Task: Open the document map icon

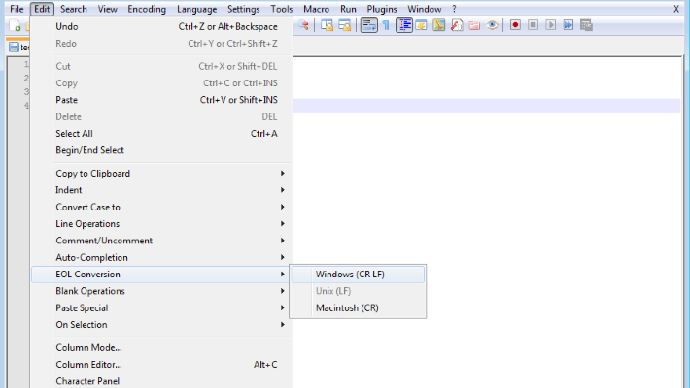Action: 438,25
